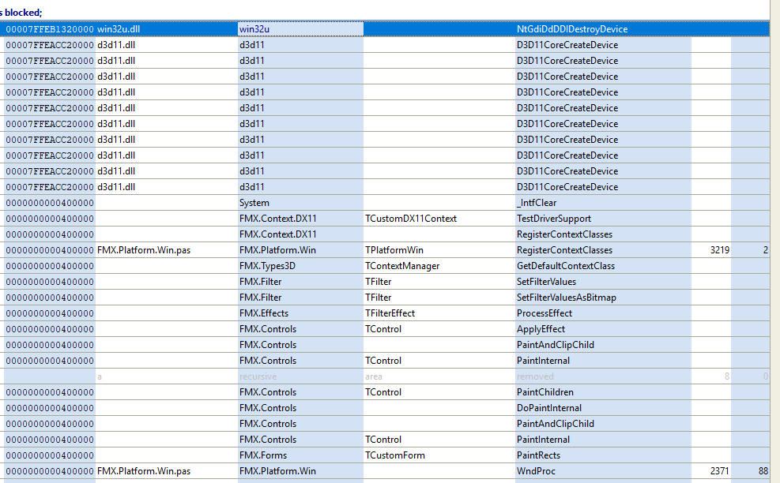Select the PaintChildren function cell

point(603,392)
